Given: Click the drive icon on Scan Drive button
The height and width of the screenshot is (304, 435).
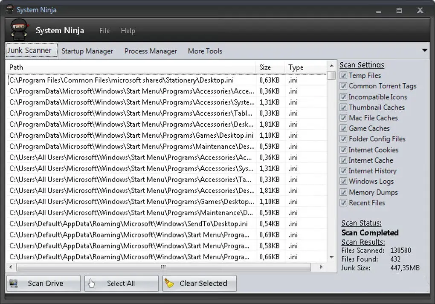Looking at the screenshot, I should pos(14,283).
